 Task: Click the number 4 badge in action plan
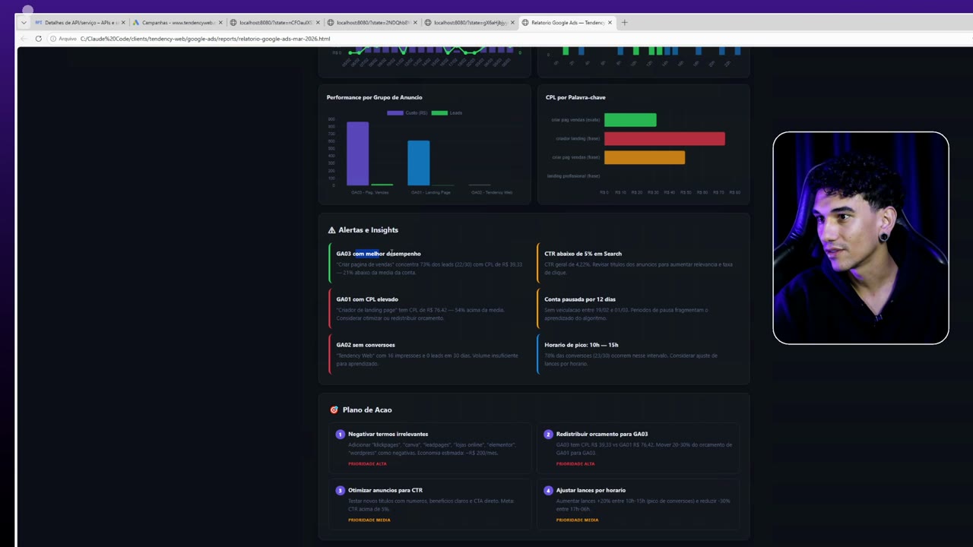click(548, 491)
